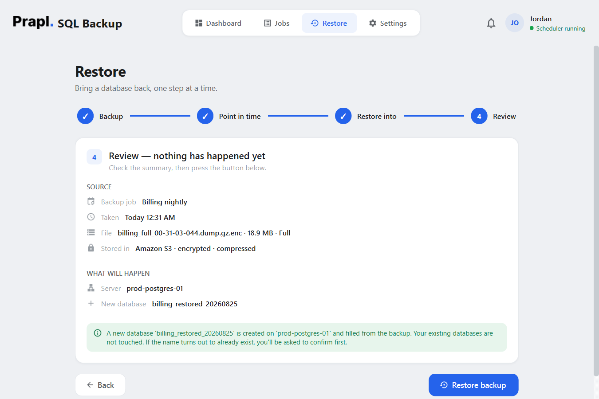Click the Today 12:31 AM taken value
This screenshot has width=599, height=399.
pyautogui.click(x=150, y=217)
